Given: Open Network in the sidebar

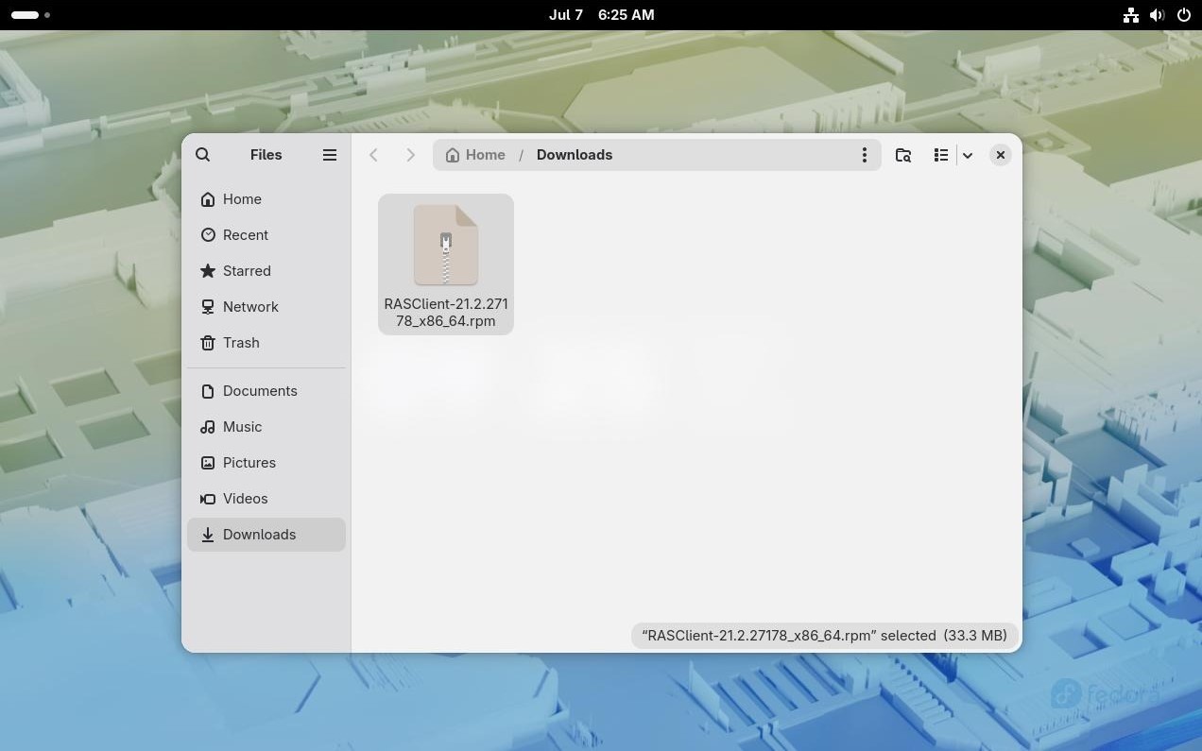Looking at the screenshot, I should [266, 307].
